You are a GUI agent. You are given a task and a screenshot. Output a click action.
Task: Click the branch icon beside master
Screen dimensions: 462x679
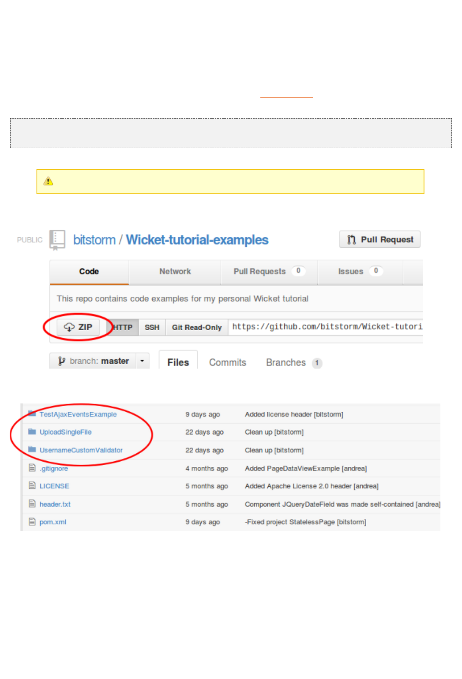tap(62, 361)
